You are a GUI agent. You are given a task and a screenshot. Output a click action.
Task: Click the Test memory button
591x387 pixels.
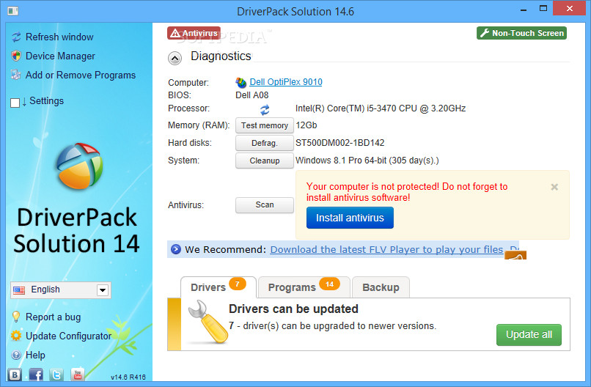(265, 125)
